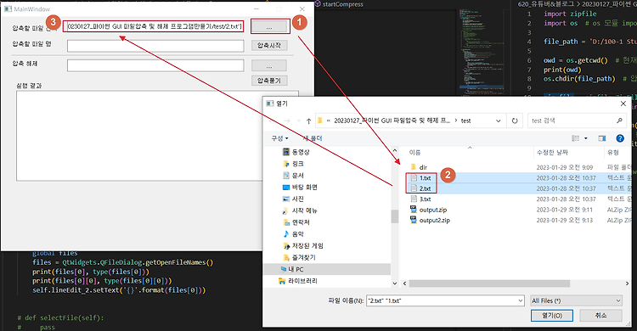Click the file list scroll left arrow

(404, 283)
